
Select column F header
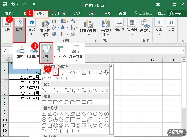pos(132,60)
